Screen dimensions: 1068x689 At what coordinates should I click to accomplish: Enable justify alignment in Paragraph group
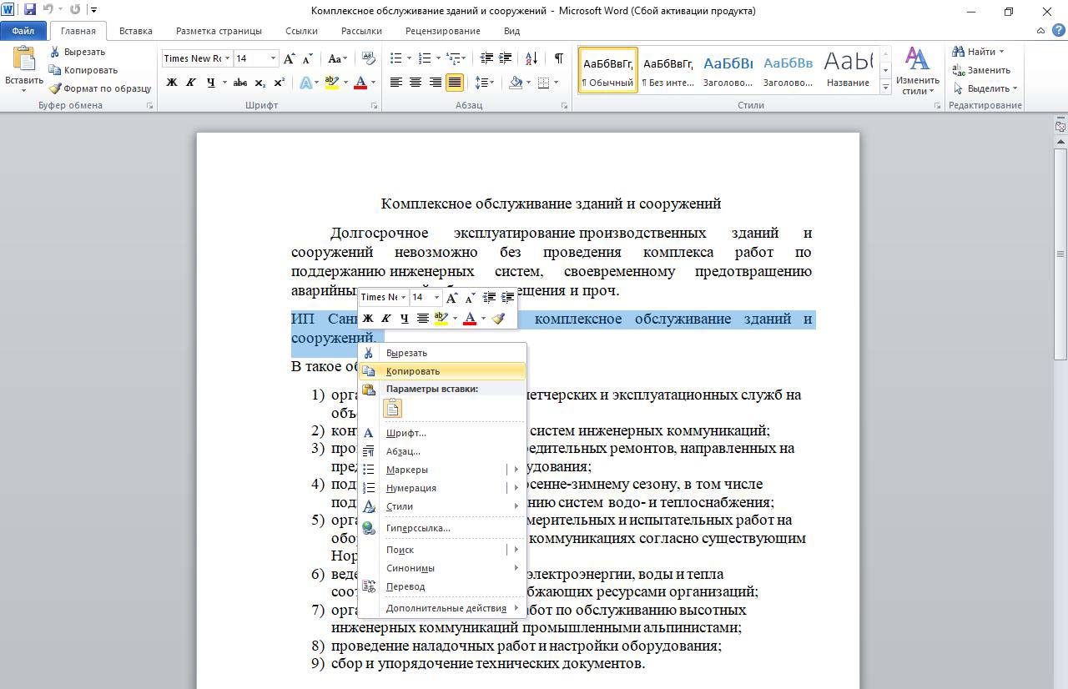[x=455, y=83]
